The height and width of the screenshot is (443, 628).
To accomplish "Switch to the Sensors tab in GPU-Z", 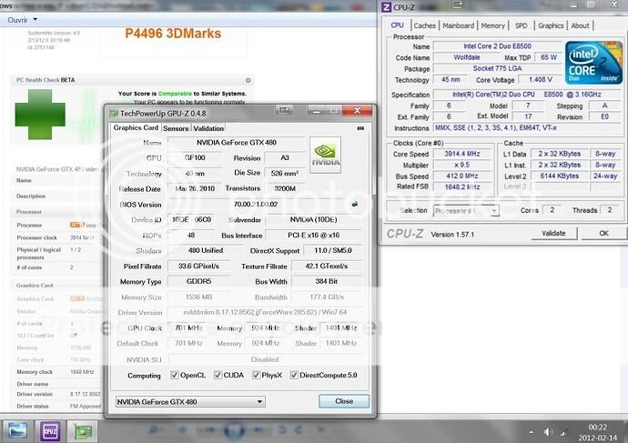I will pos(176,128).
